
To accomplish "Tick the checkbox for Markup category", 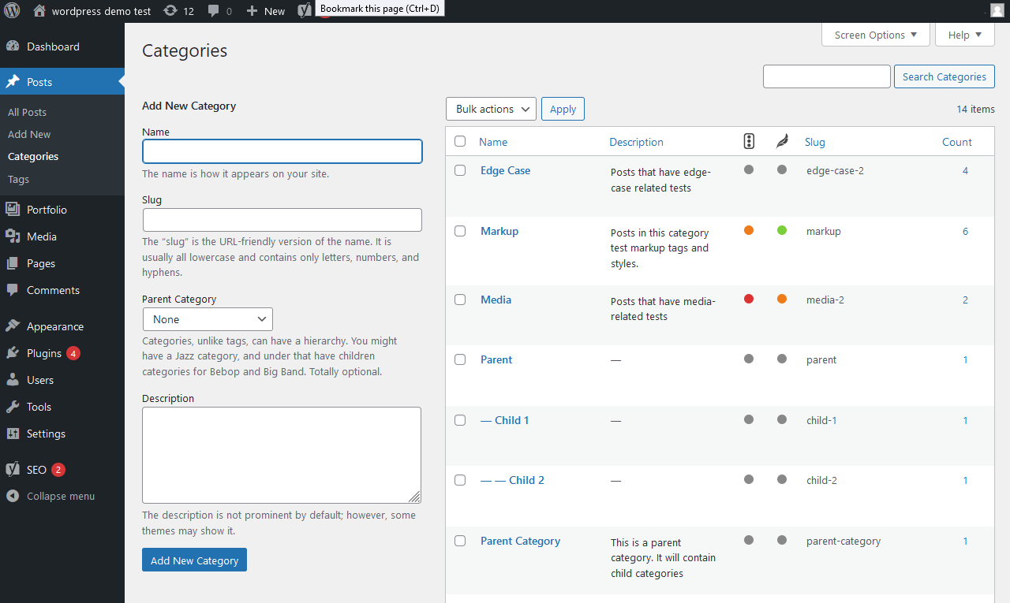I will coord(460,231).
